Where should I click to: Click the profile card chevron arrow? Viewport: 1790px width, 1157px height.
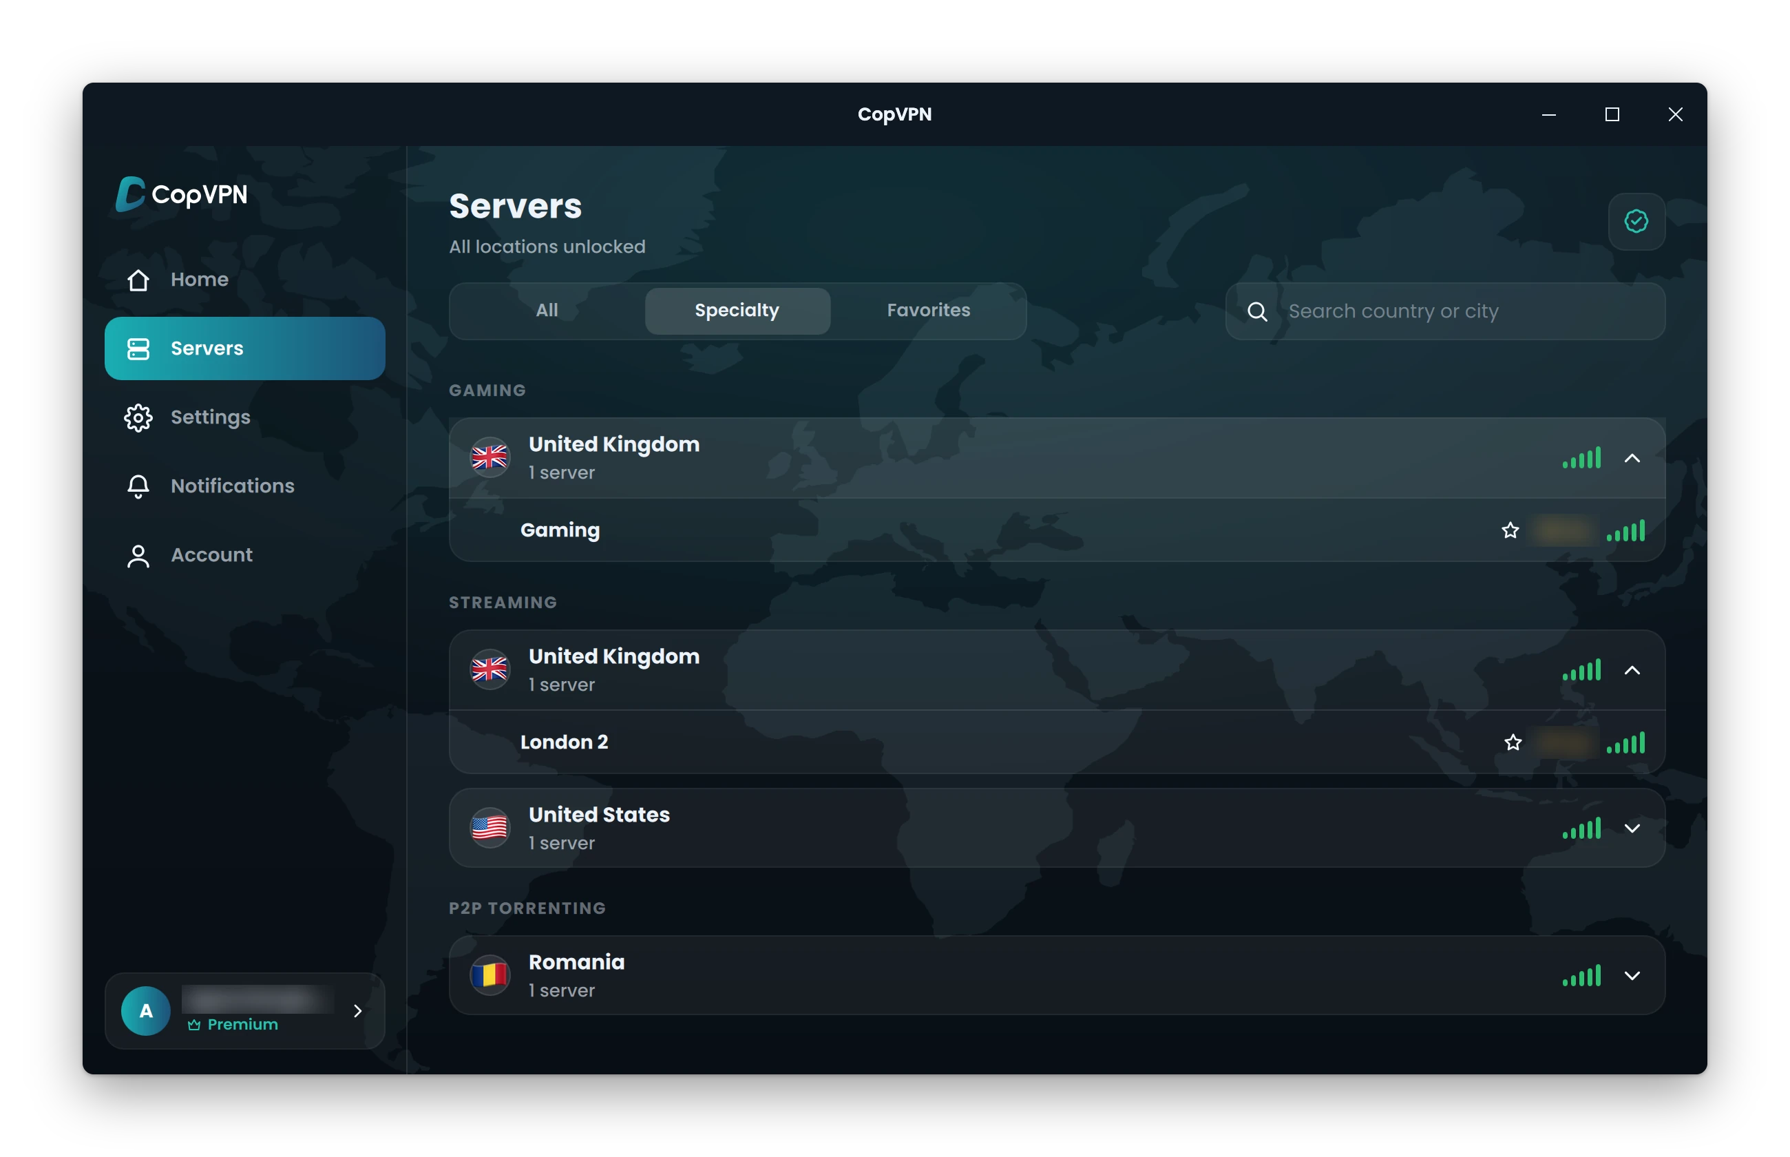coord(357,1010)
